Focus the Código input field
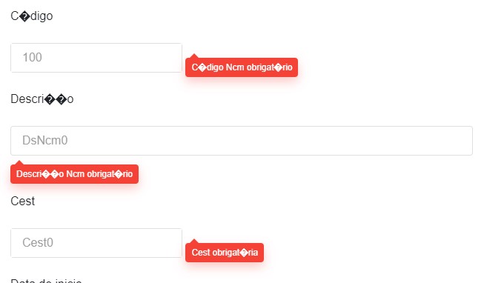484x283 pixels. pos(96,58)
